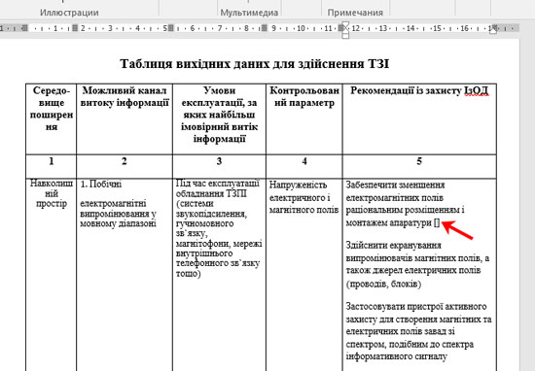Click the title Таблиця вихідних даних для здійснення ТЗІ
Image resolution: width=535 pixels, height=371 pixels.
click(255, 64)
